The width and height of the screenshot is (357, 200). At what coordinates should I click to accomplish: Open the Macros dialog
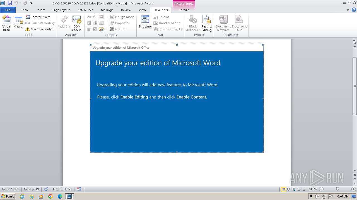pos(18,22)
